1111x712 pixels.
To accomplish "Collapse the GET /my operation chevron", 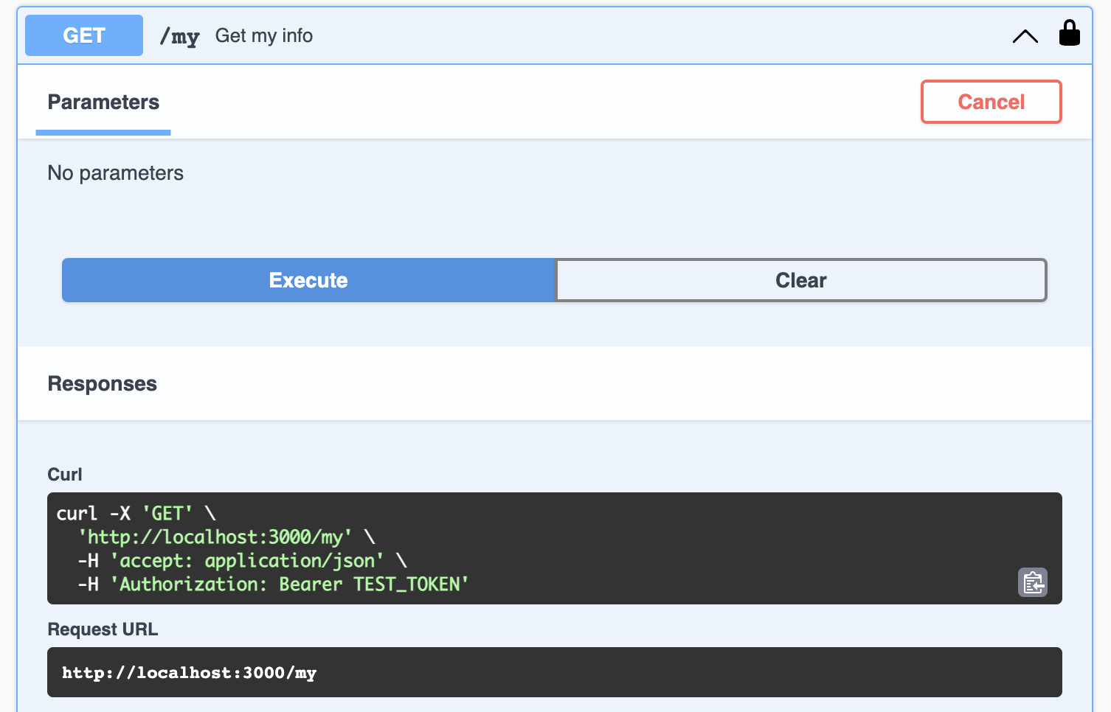I will [x=1025, y=36].
